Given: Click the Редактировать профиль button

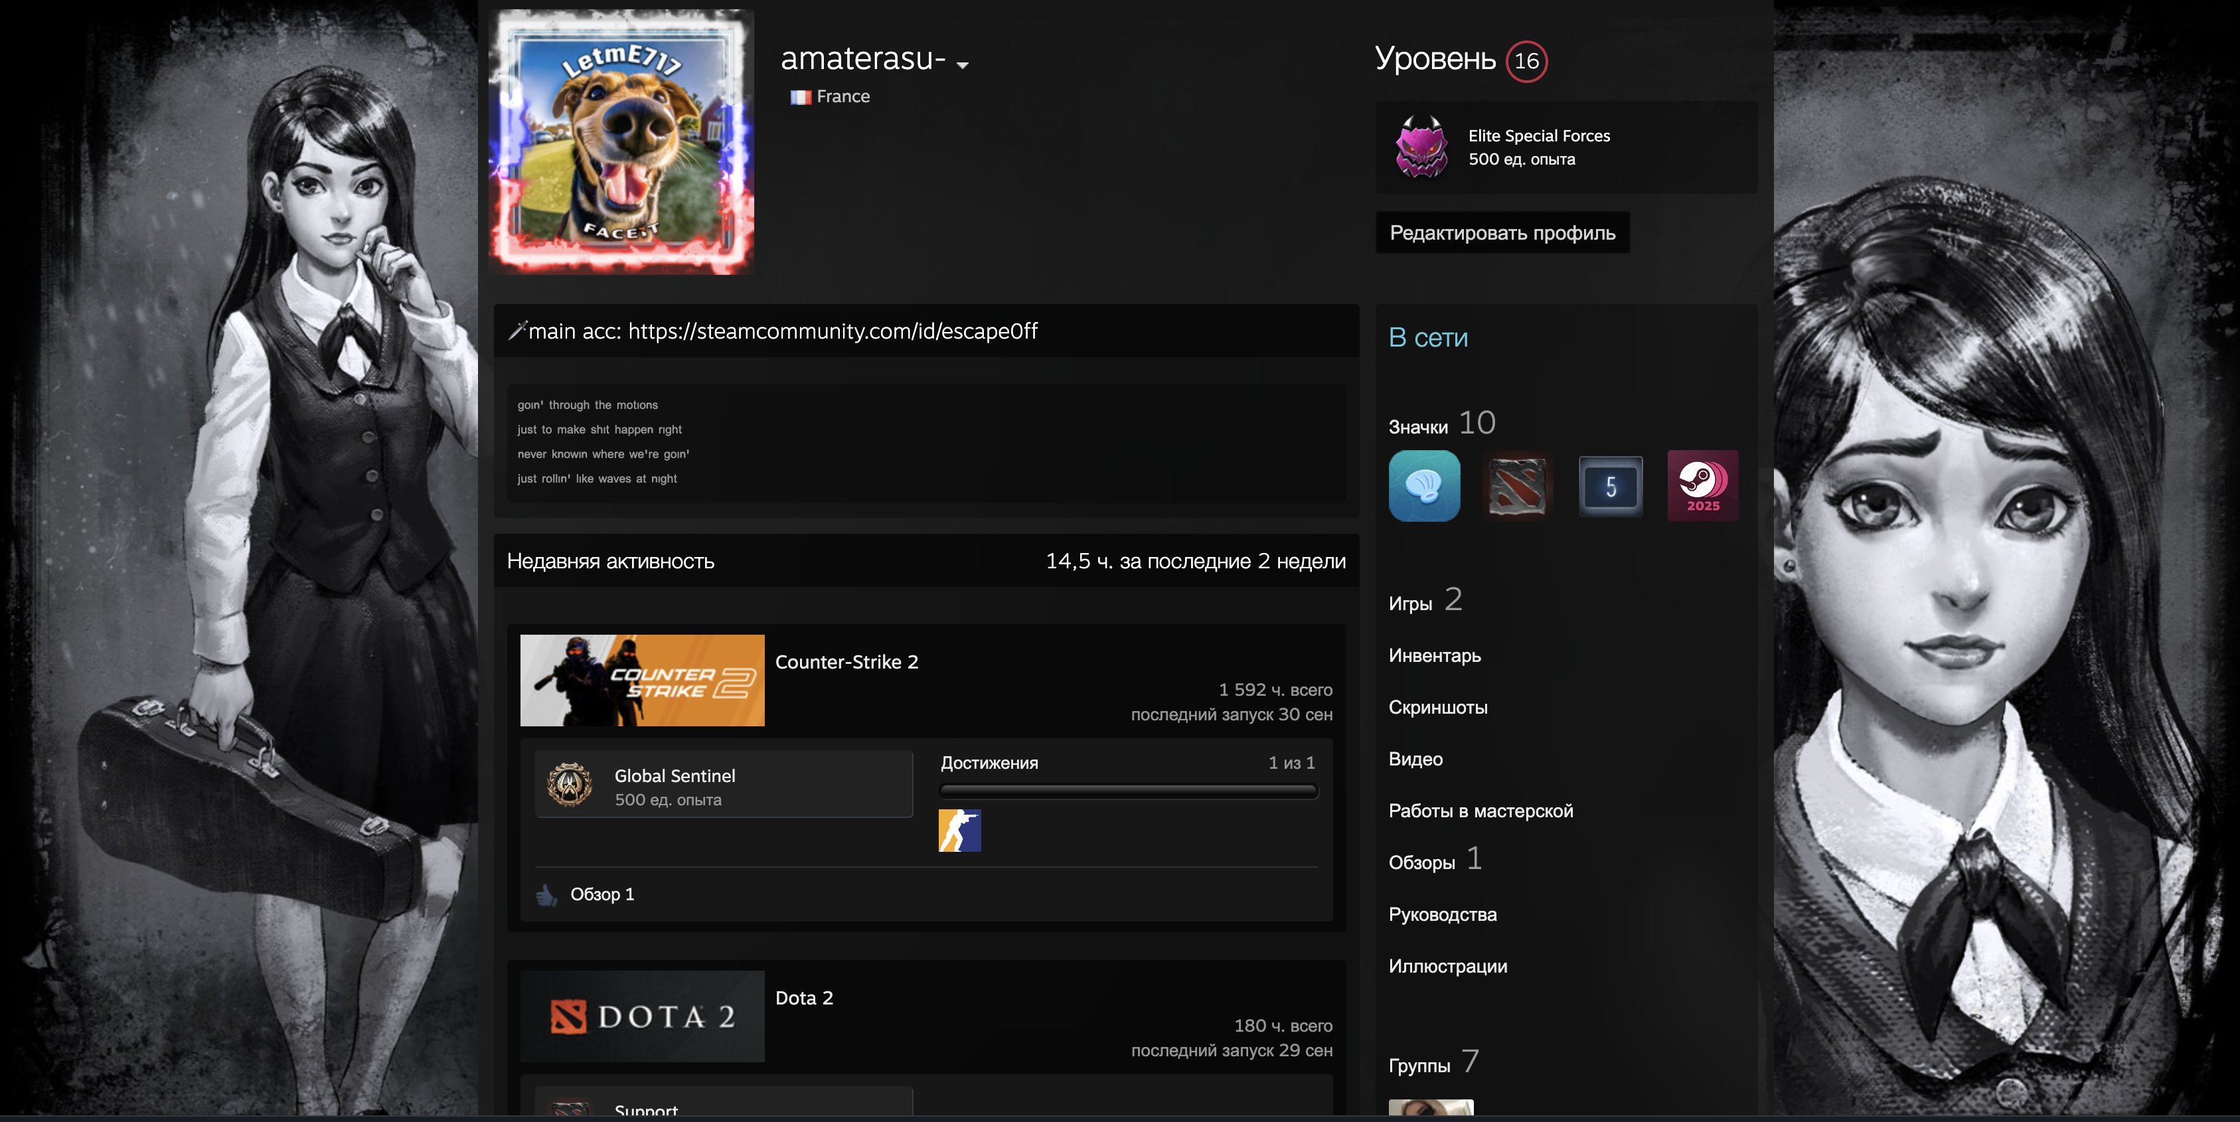Looking at the screenshot, I should tap(1502, 233).
